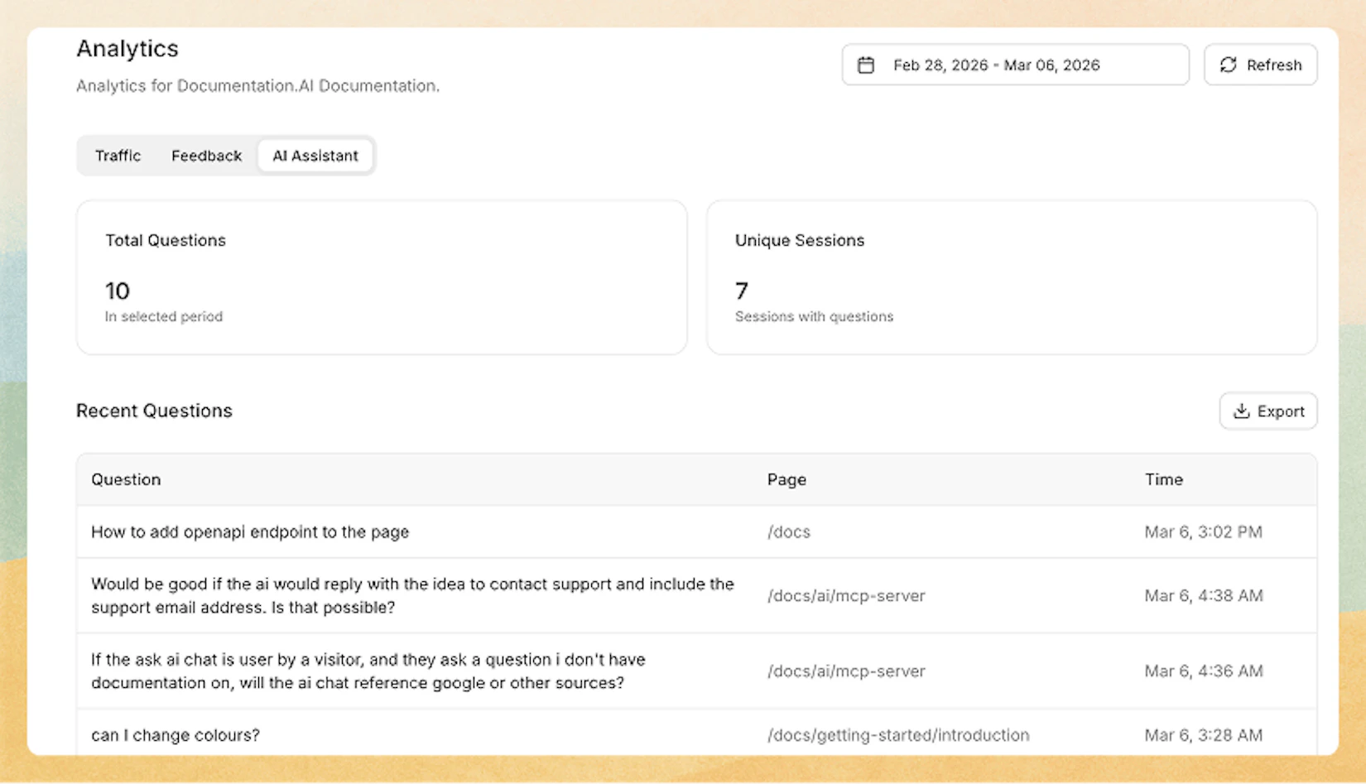
Task: Click the Analytics page heading
Action: click(x=127, y=49)
